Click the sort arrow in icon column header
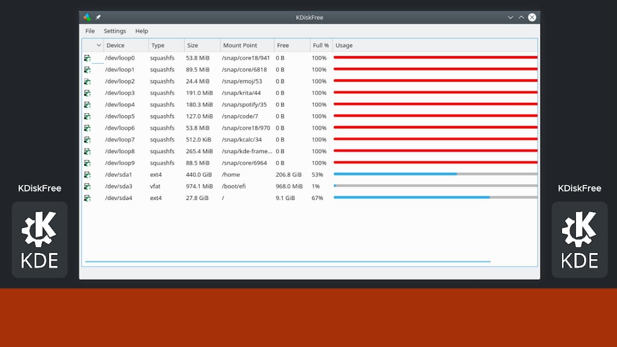Image resolution: width=617 pixels, height=347 pixels. pyautogui.click(x=99, y=45)
